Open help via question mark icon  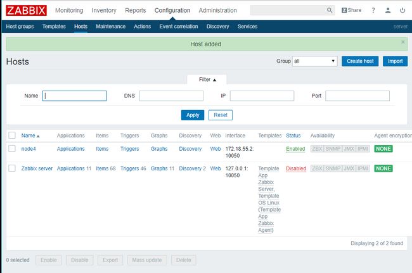373,10
